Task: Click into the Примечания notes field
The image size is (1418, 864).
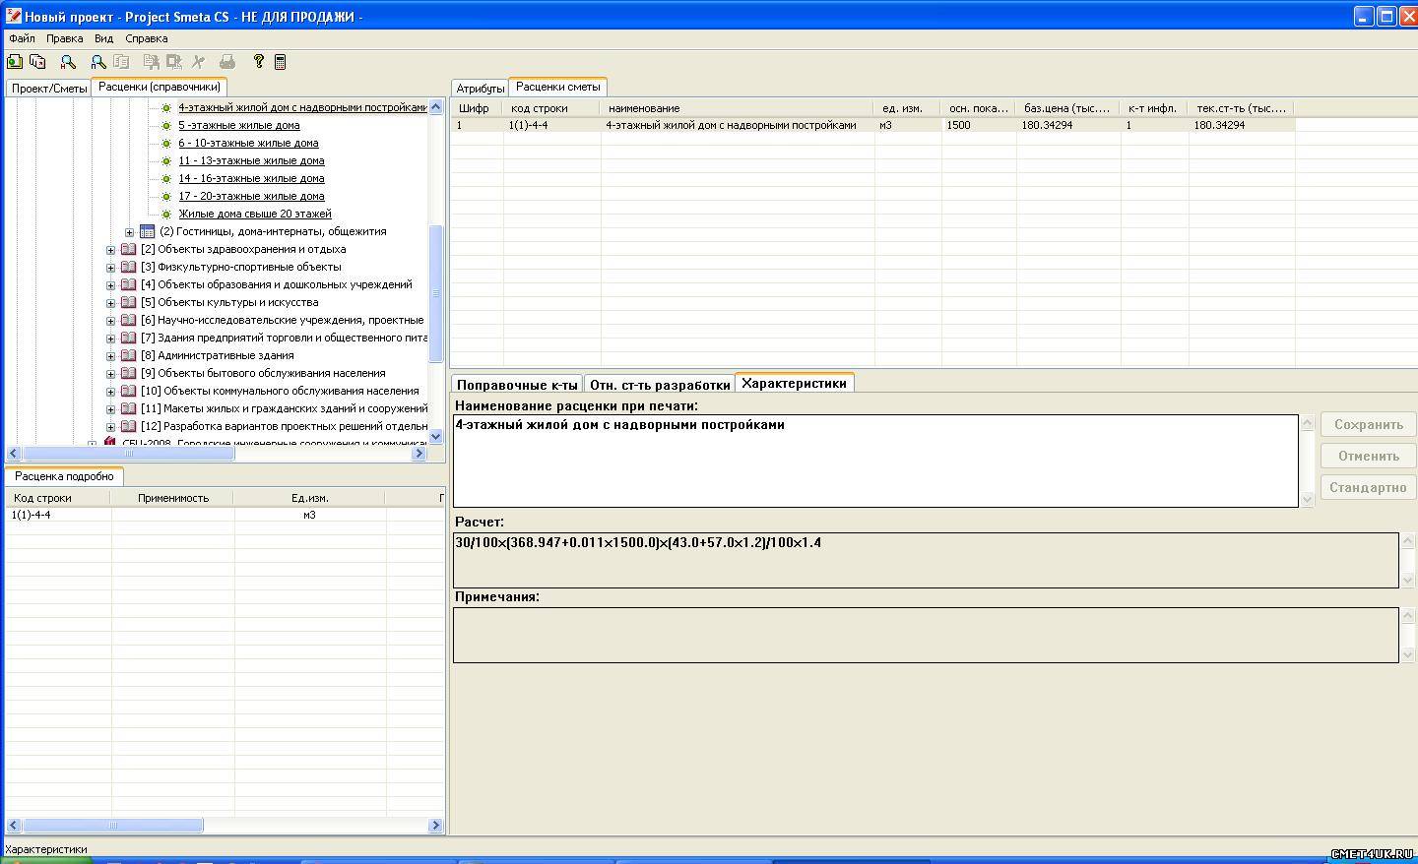Action: point(926,635)
